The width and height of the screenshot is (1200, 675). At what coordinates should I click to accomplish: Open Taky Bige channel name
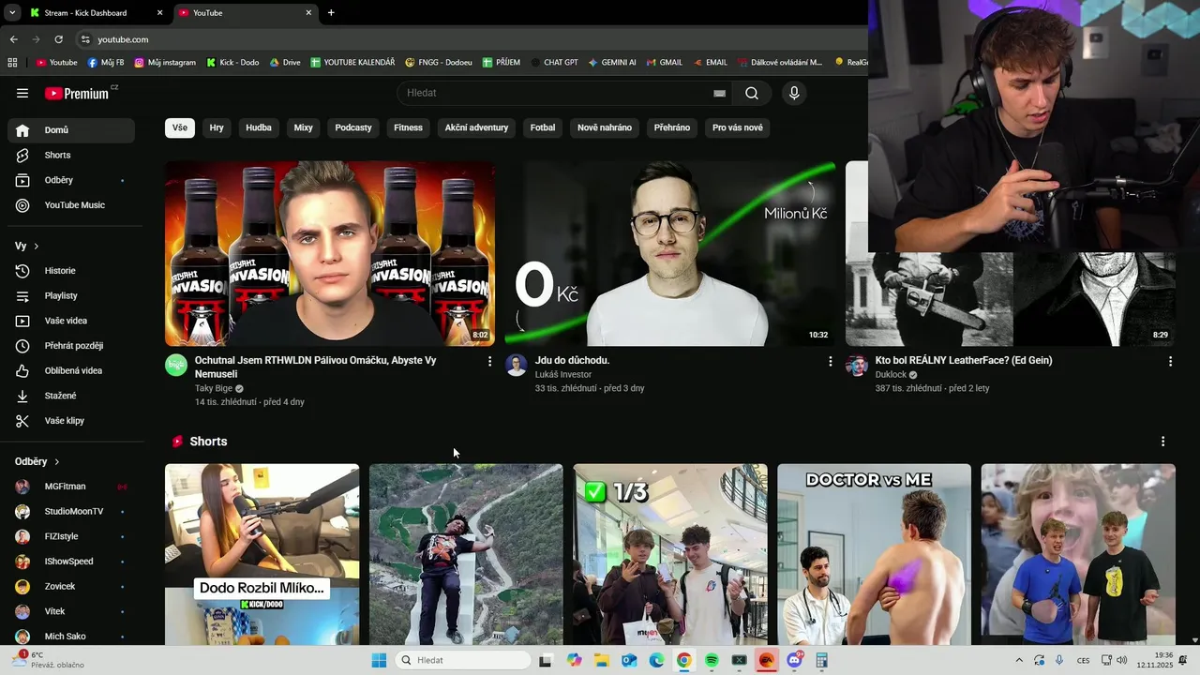(214, 388)
